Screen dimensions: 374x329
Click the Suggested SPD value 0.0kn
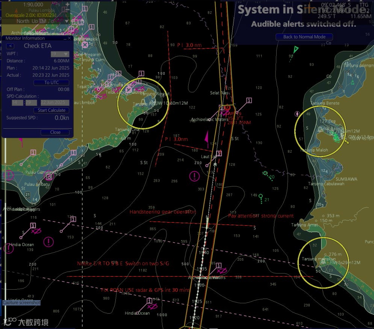[62, 118]
